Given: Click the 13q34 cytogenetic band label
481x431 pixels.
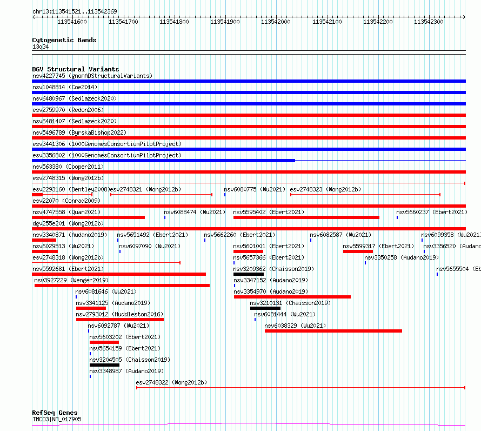Looking at the screenshot, I should (x=41, y=47).
